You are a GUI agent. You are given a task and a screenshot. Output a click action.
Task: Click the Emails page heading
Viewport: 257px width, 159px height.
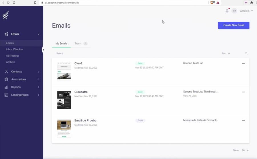(x=61, y=26)
